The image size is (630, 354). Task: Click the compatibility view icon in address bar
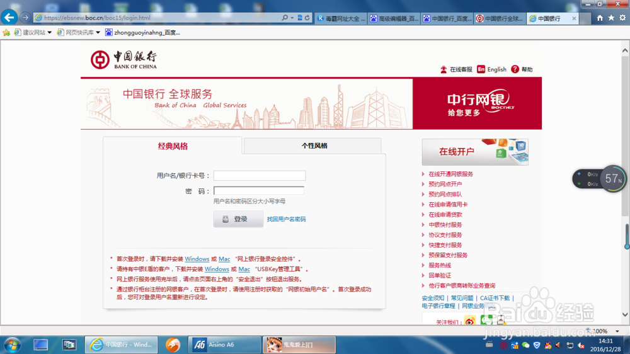tap(300, 18)
